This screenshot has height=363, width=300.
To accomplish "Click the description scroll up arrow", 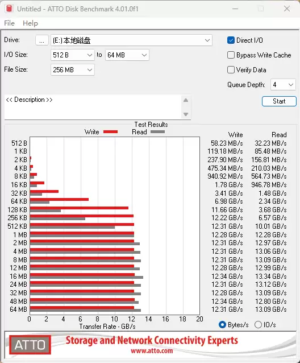I will click(186, 100).
